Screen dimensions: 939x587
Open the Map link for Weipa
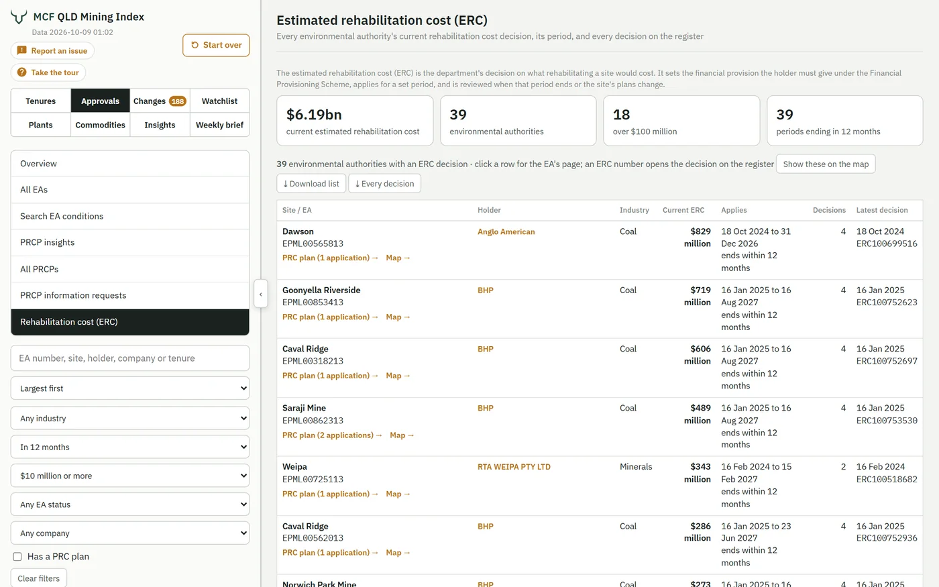tap(398, 494)
